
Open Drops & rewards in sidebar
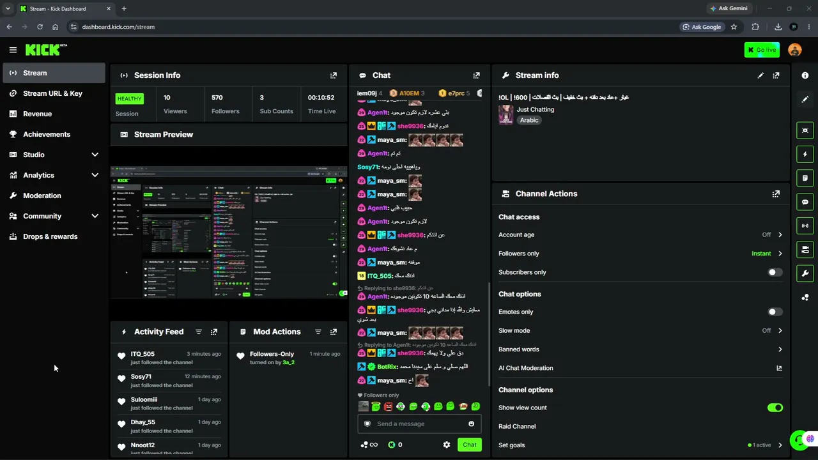(54, 236)
